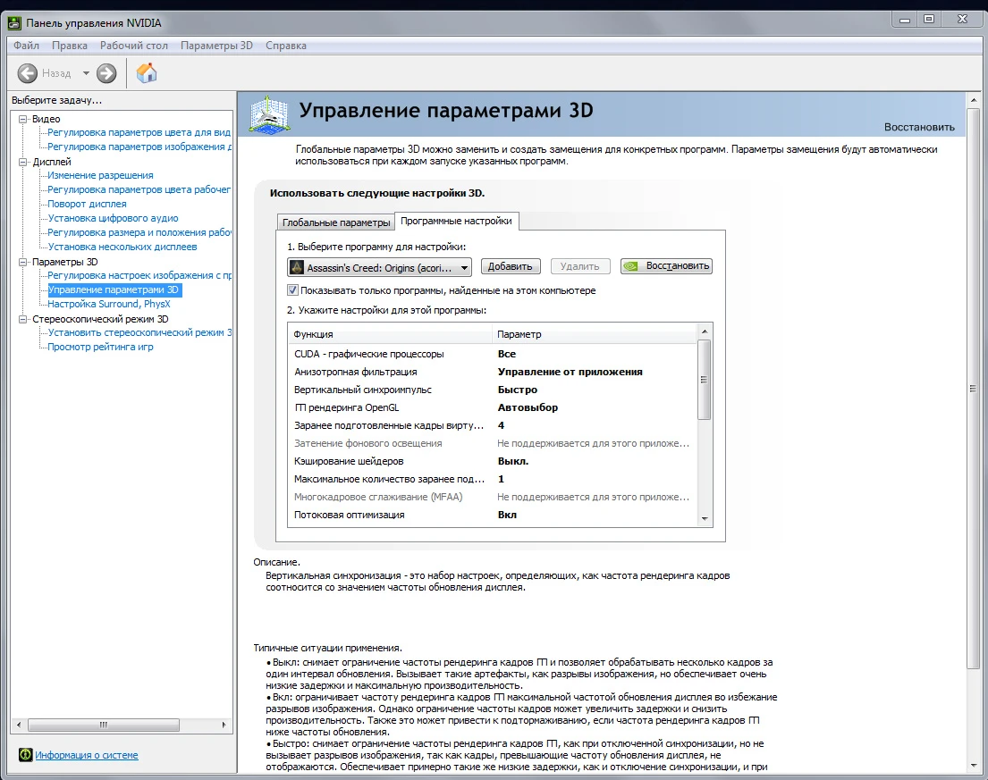Screen dimensions: 988x780
Task: Click value 'Автовыбор' for OpenGL rendering
Action: 528,407
